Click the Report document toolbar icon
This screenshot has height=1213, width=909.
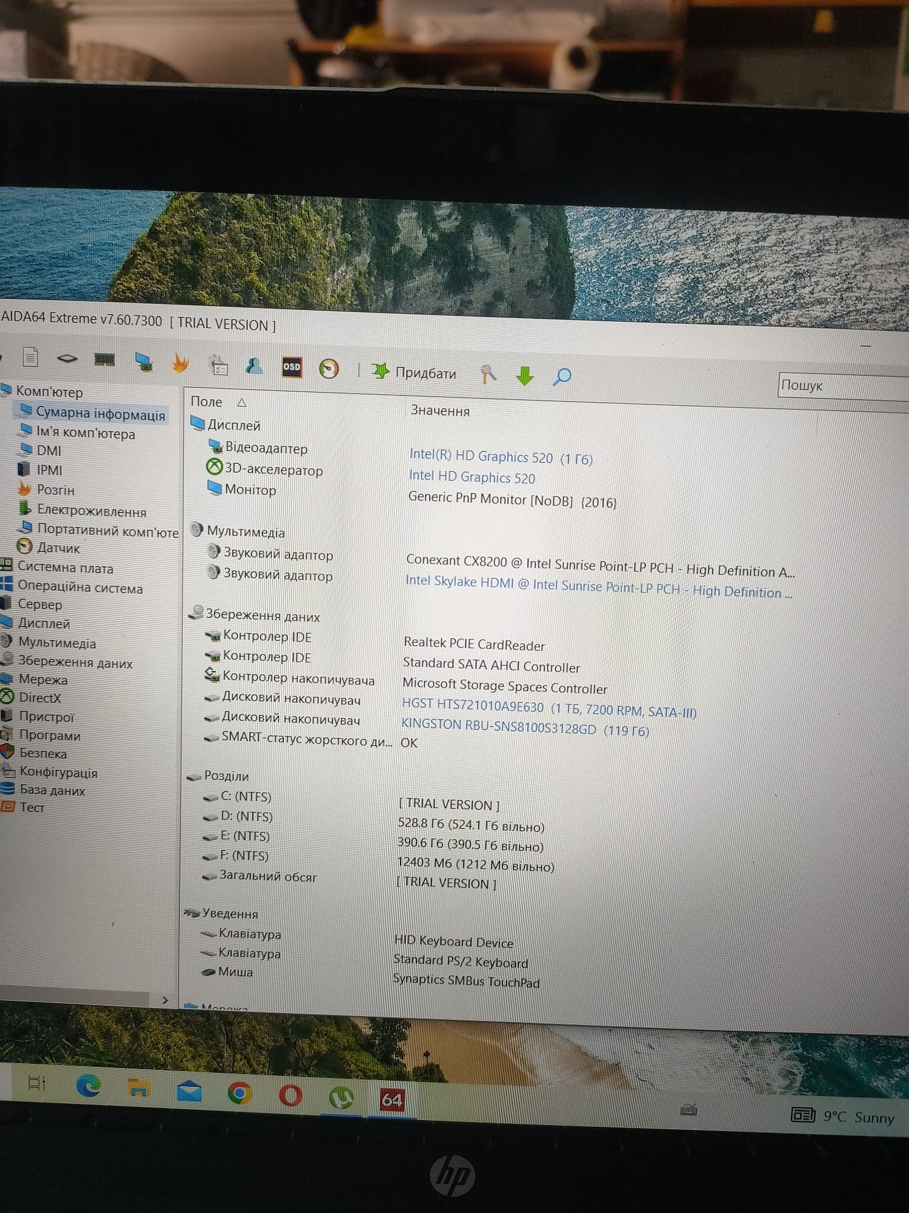pyautogui.click(x=30, y=357)
